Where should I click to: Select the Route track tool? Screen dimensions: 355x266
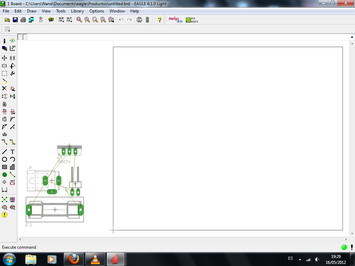[x=4, y=142]
